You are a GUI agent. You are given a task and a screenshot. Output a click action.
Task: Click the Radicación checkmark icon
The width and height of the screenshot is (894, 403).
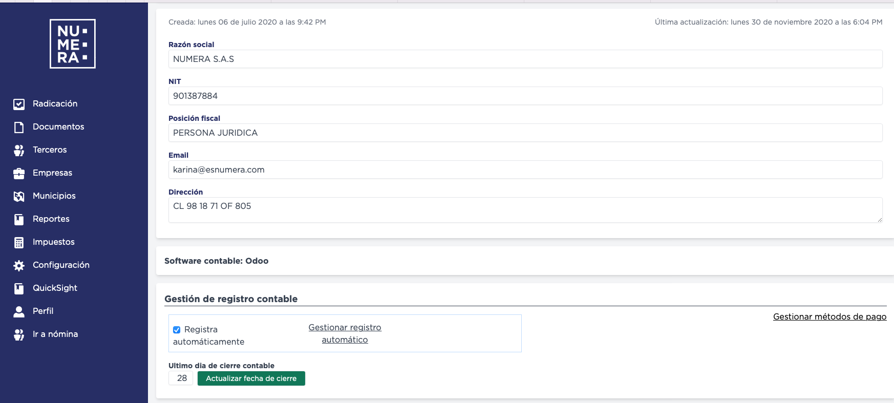tap(19, 104)
